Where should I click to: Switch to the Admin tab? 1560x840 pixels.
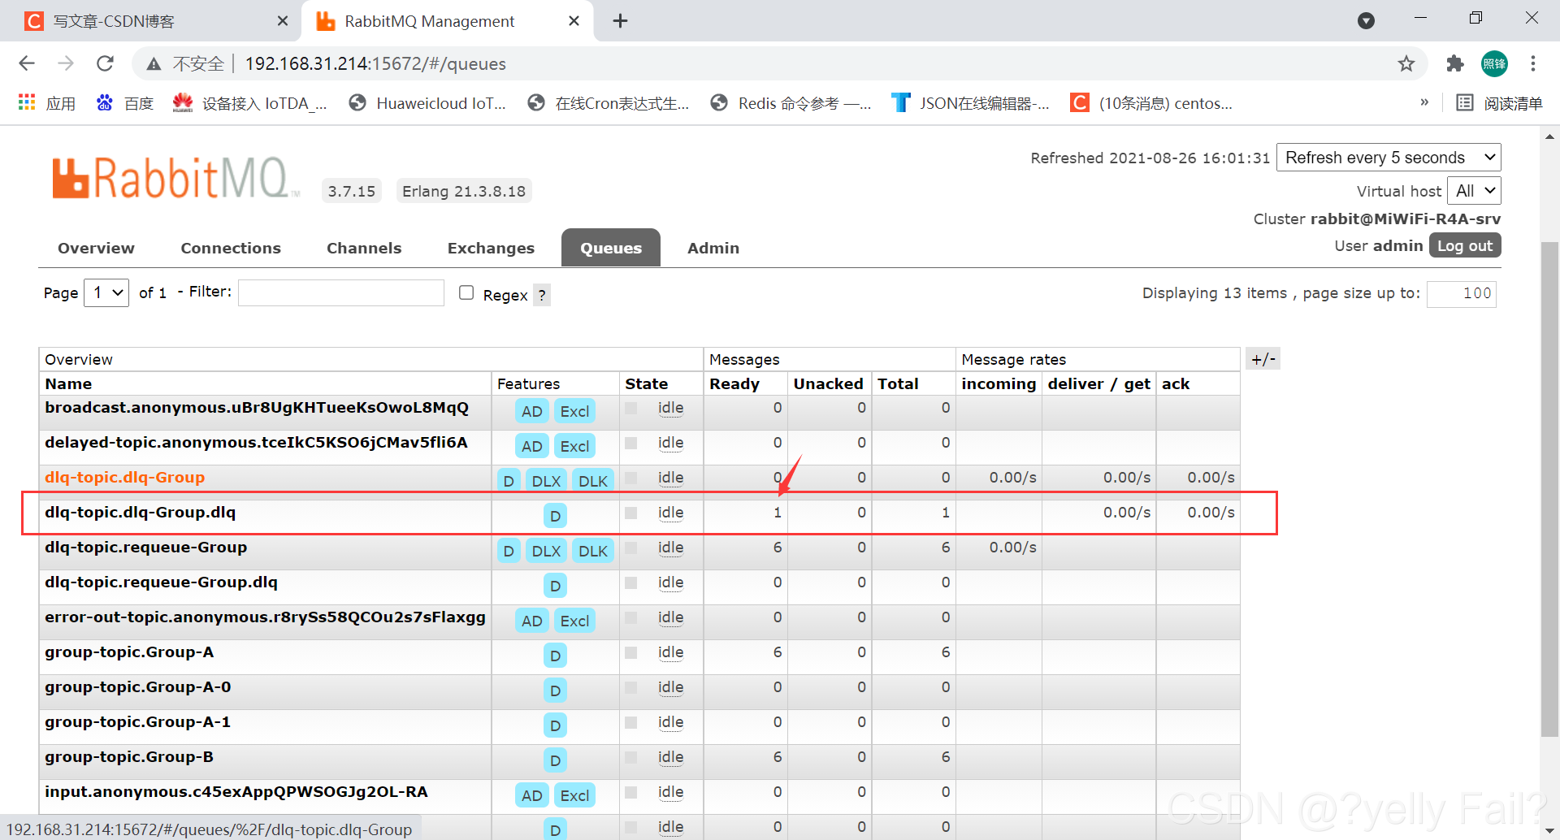click(x=713, y=249)
